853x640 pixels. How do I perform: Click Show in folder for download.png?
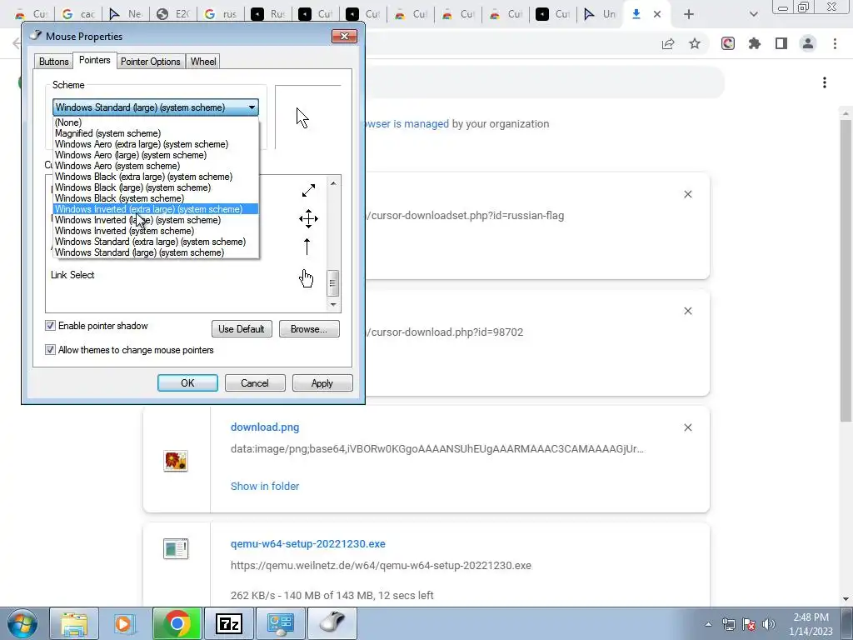265,486
